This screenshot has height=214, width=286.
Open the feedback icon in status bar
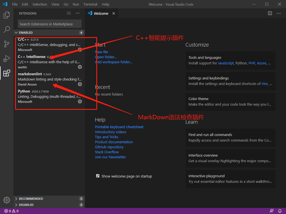pos(271,211)
